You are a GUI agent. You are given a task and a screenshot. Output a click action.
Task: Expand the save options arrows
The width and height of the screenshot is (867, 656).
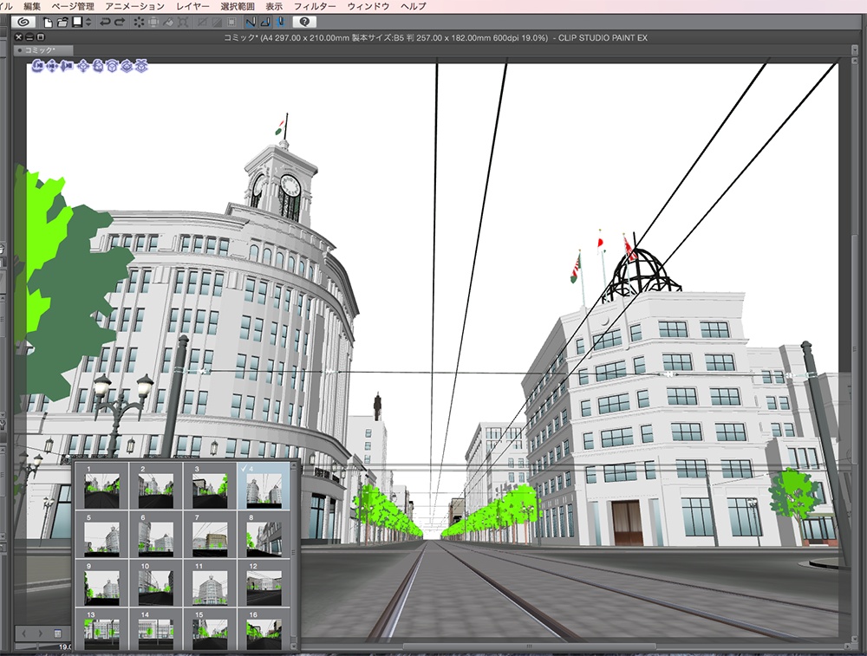point(88,23)
